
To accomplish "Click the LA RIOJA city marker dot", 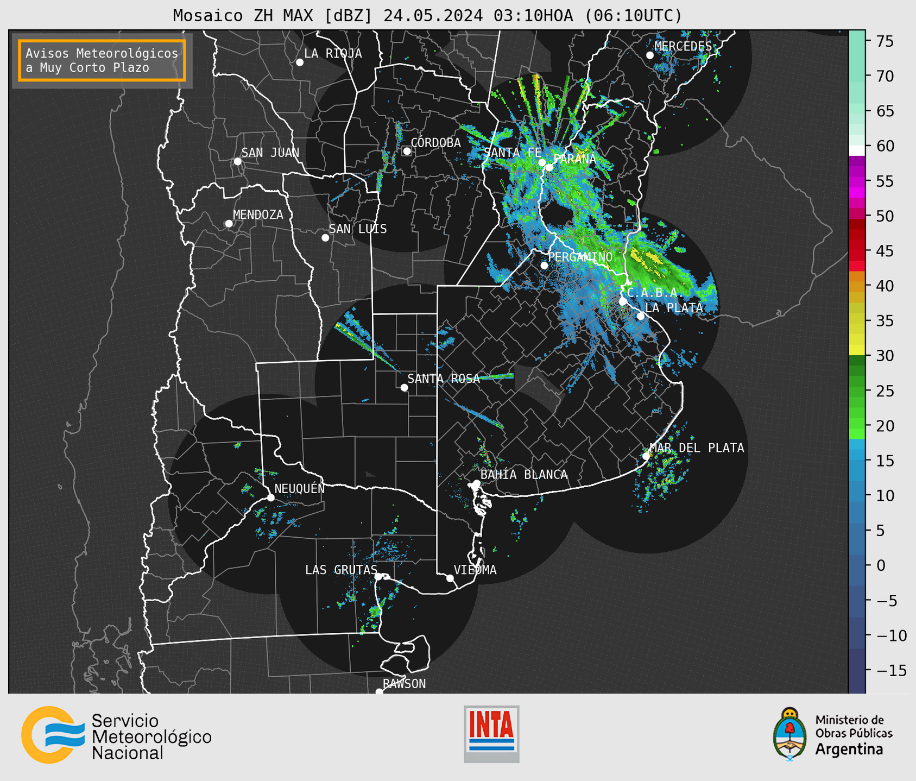I will point(300,62).
